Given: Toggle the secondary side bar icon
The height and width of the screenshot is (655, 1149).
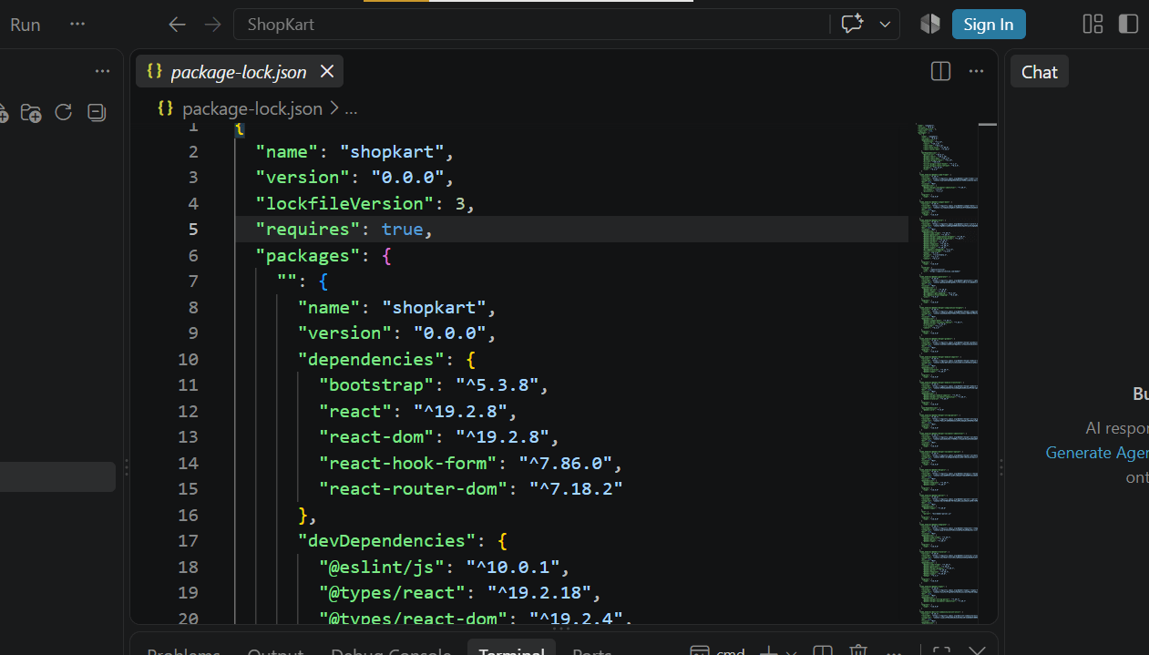Looking at the screenshot, I should [1128, 25].
